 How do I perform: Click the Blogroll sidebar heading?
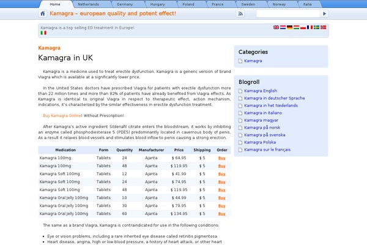[x=249, y=82]
